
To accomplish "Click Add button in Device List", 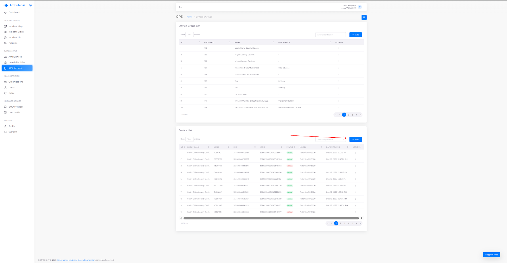I will click(356, 140).
